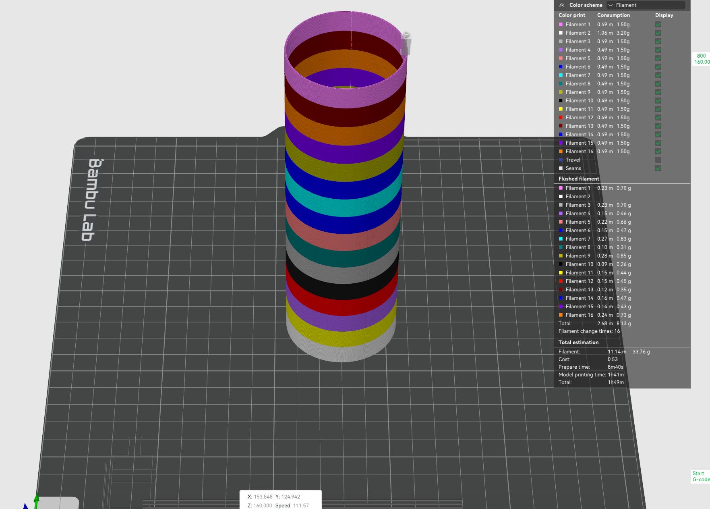Click Filament 11 yellow swatch in Color print
The height and width of the screenshot is (509, 710).
(x=561, y=109)
